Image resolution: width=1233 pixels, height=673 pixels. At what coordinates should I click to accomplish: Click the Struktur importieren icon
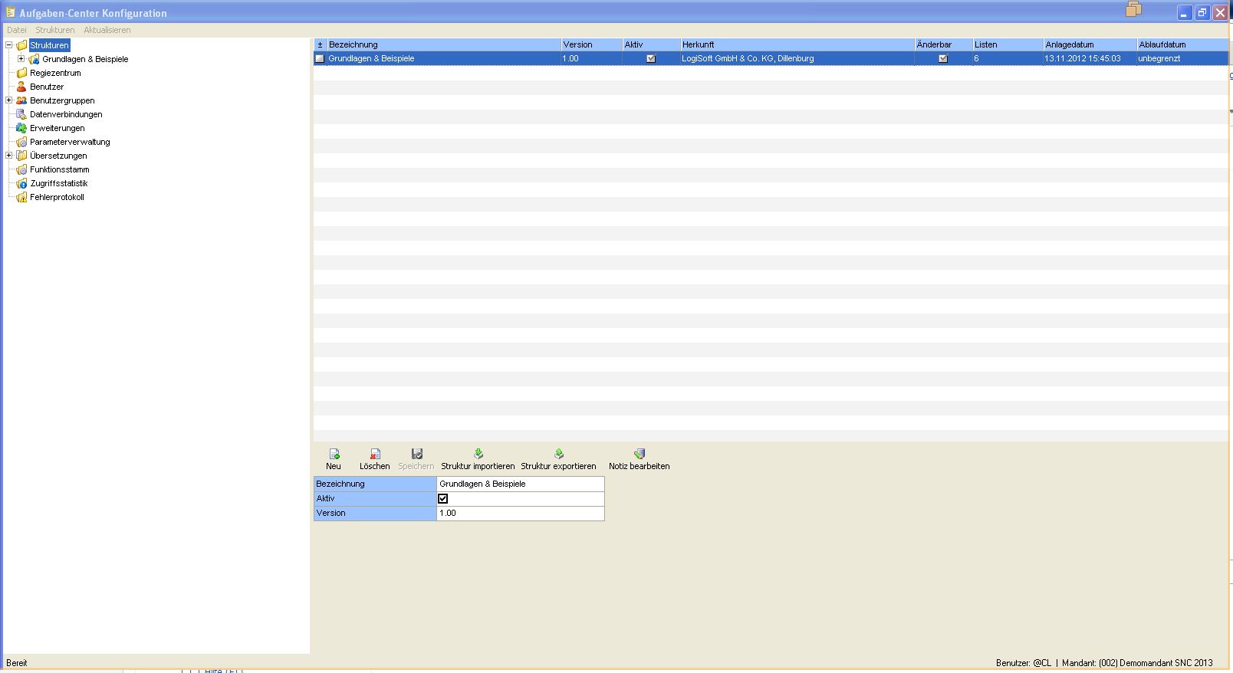[x=478, y=454]
